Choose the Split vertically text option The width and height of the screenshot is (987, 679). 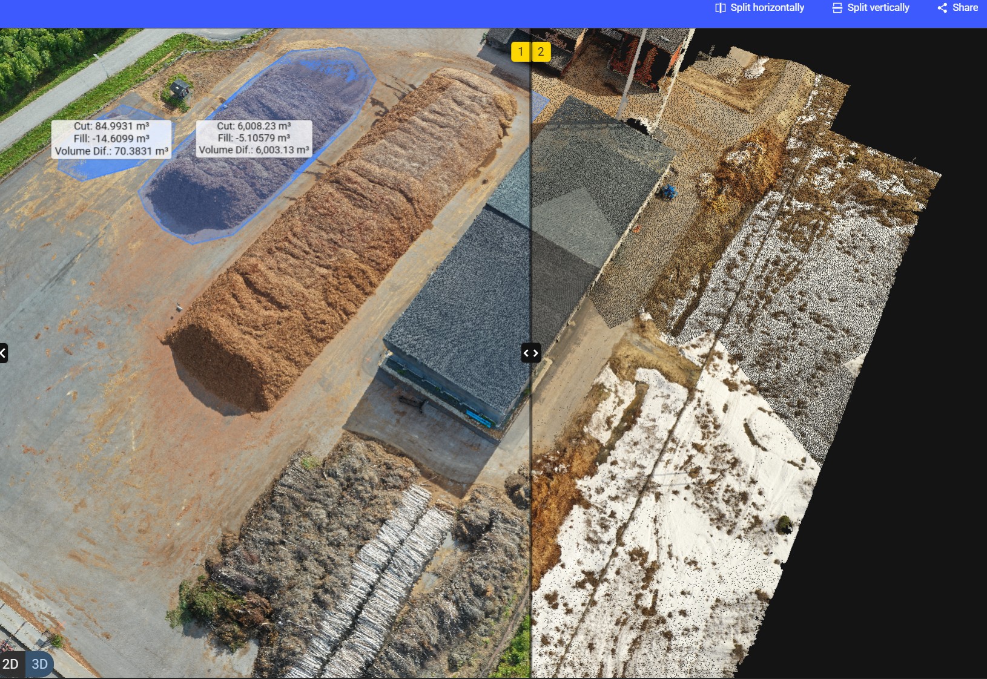pos(878,8)
